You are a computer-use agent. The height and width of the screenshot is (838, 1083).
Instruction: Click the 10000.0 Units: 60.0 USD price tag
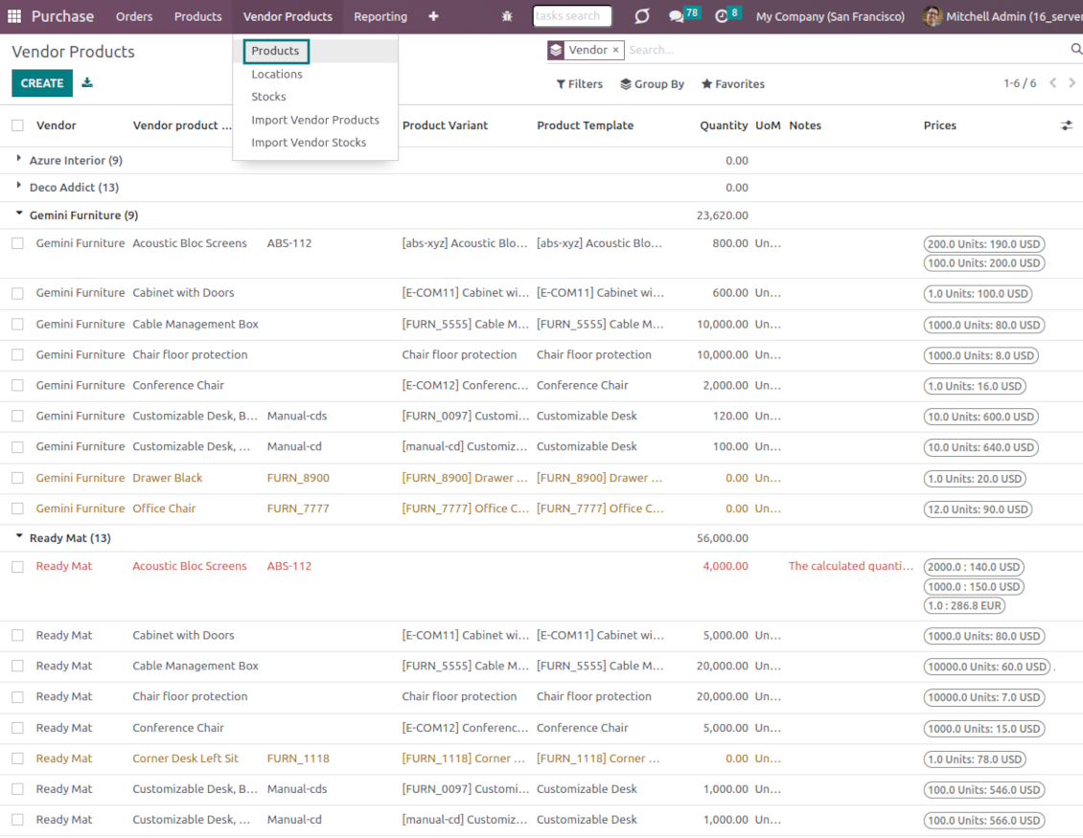click(986, 667)
